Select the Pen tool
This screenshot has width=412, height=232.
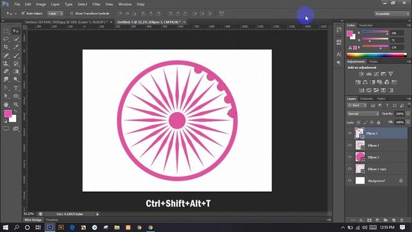[6, 88]
